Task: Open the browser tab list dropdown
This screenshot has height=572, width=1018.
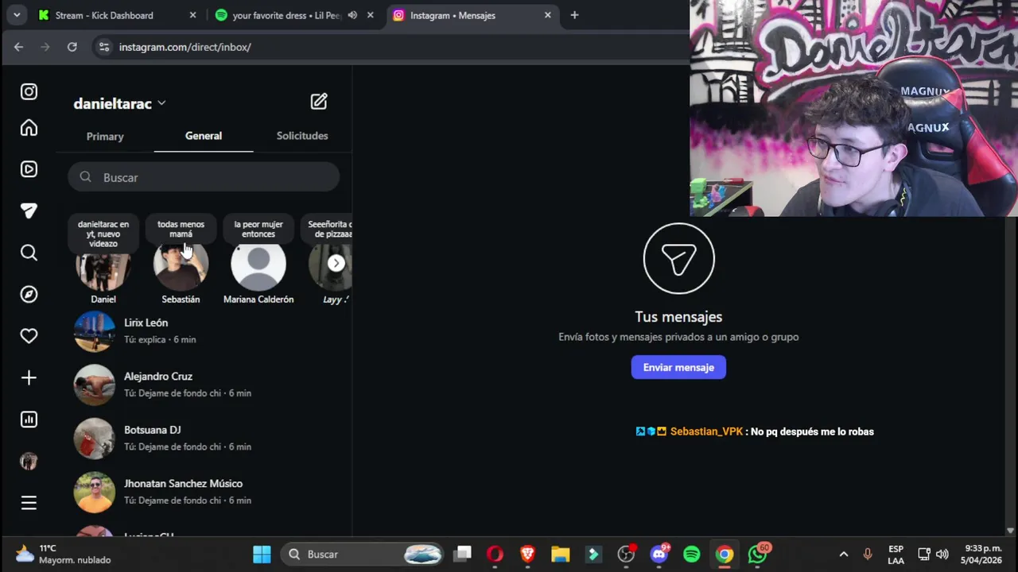Action: [16, 15]
